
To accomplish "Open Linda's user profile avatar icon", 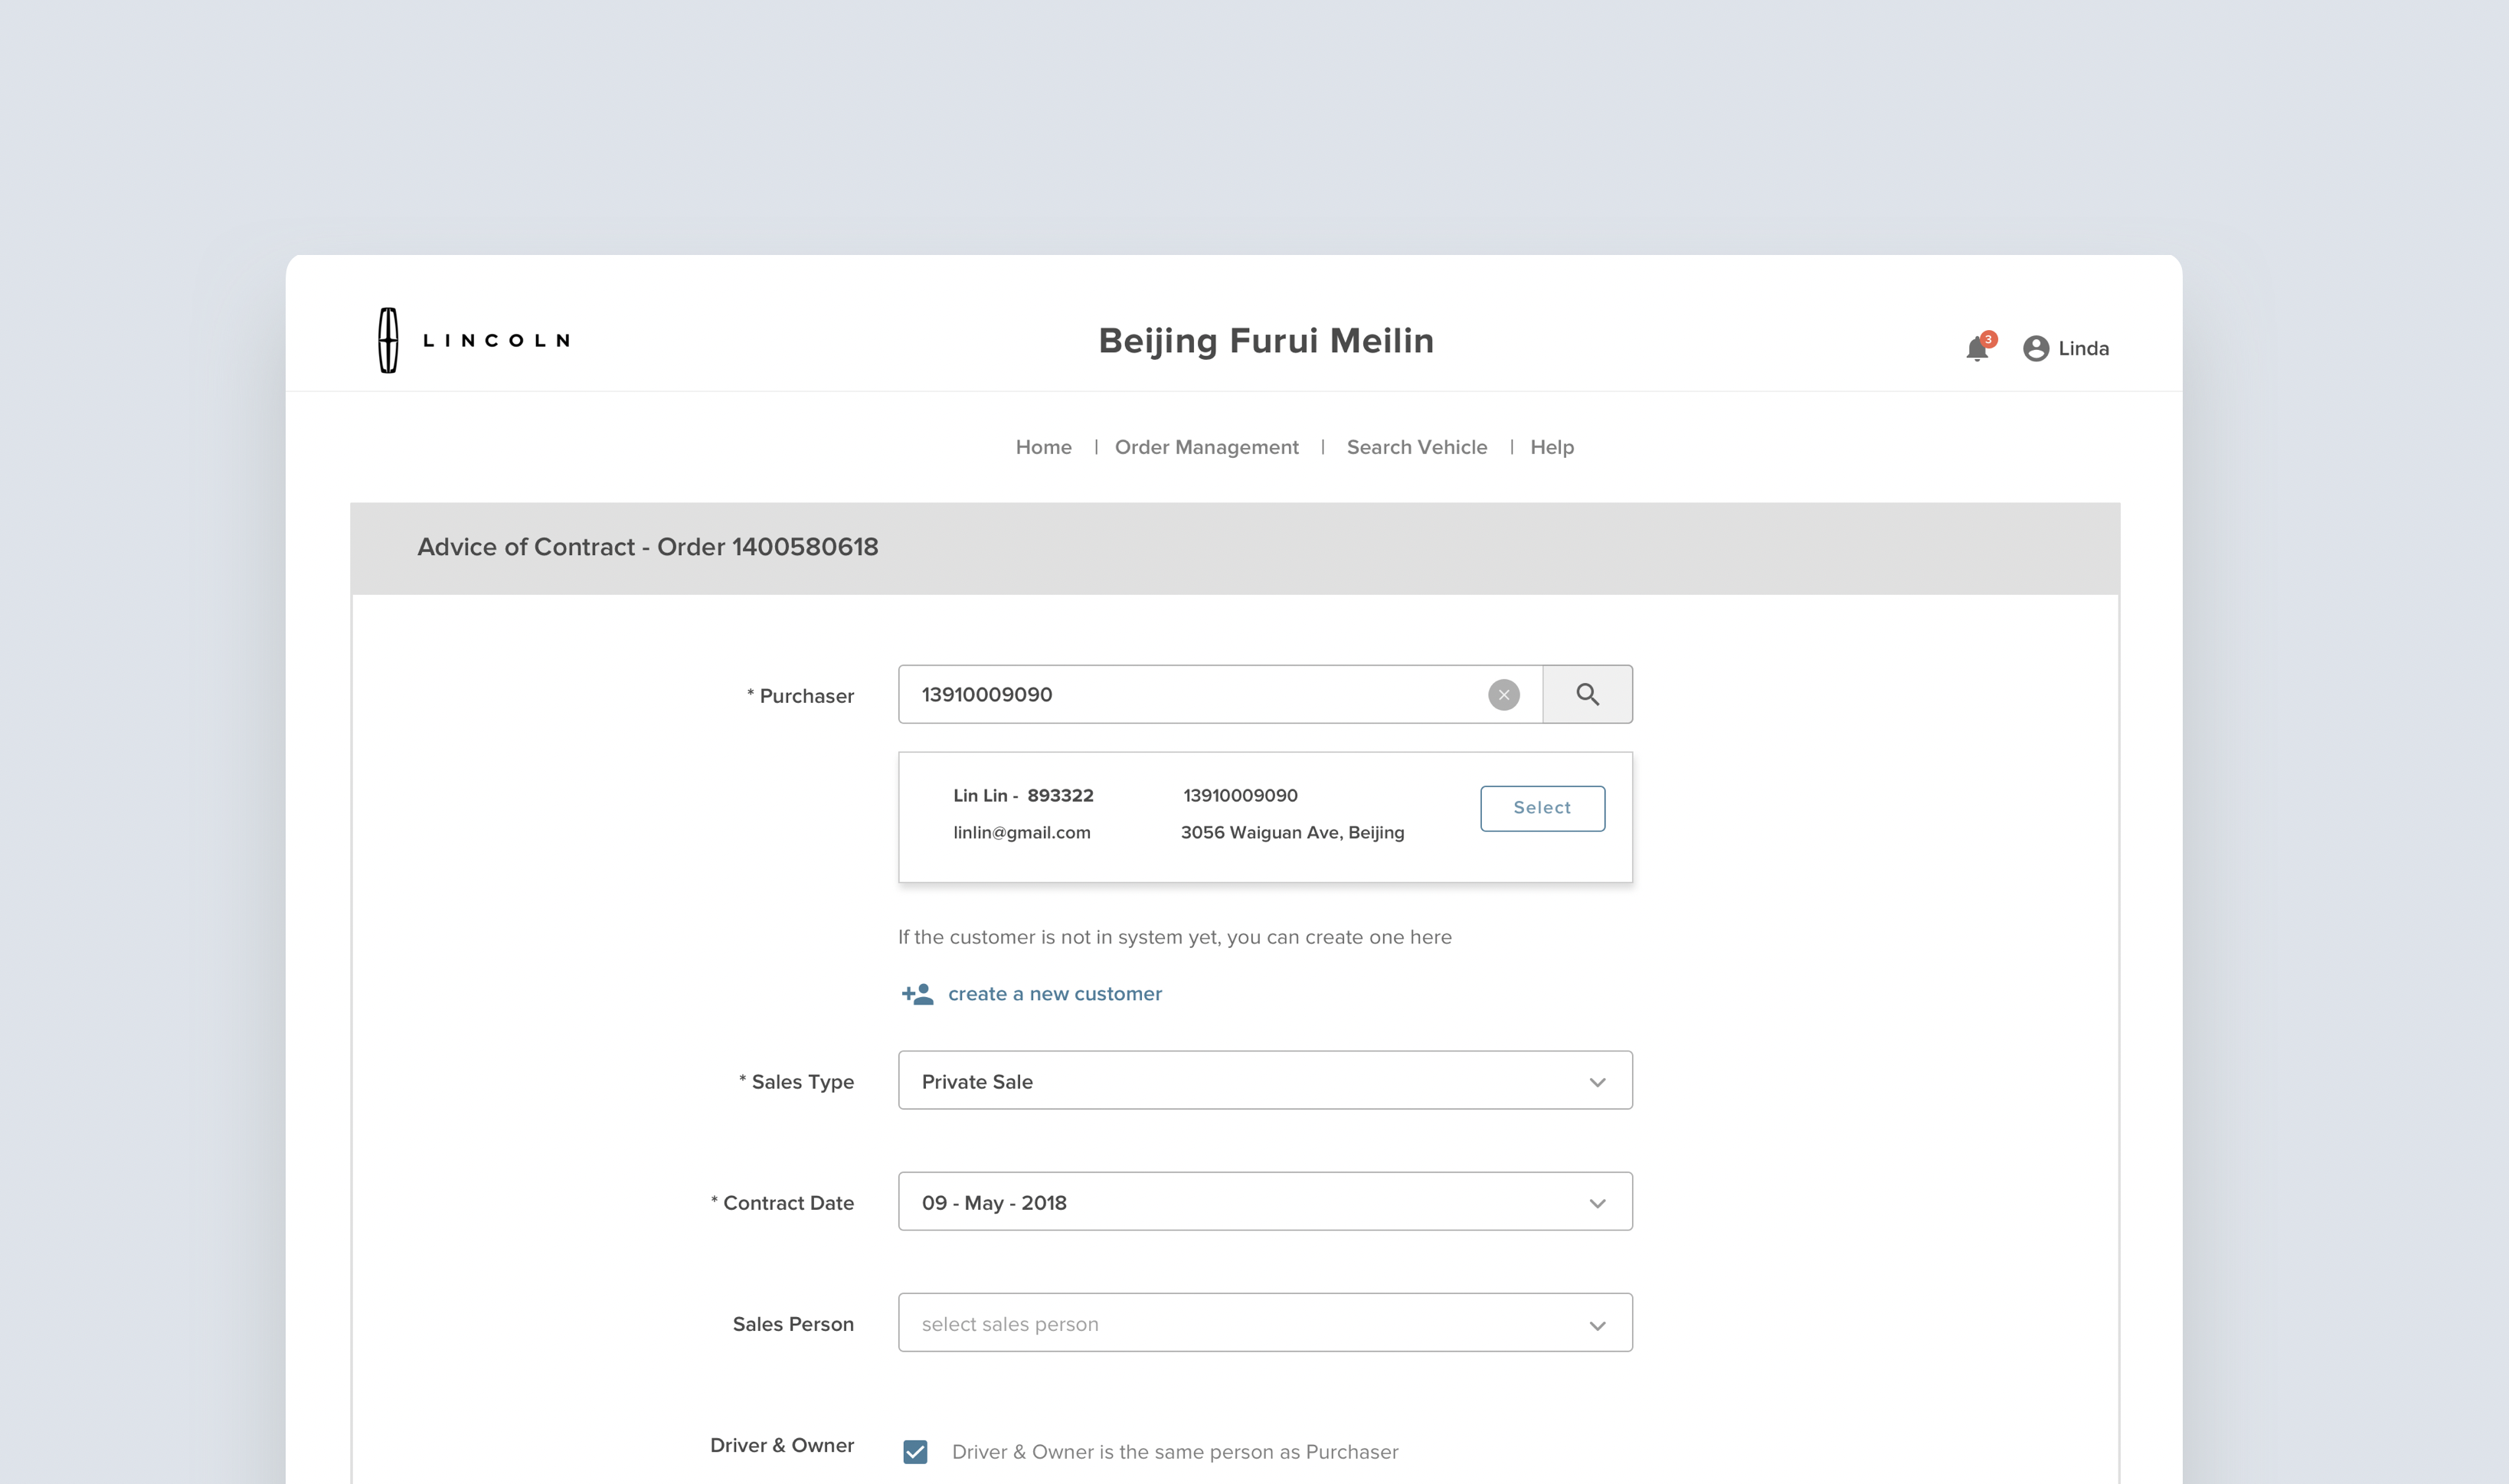I will coord(2036,348).
